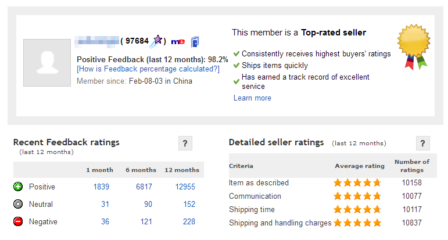Click the green Positive feedback icon
This screenshot has width=448, height=240.
coord(18,187)
